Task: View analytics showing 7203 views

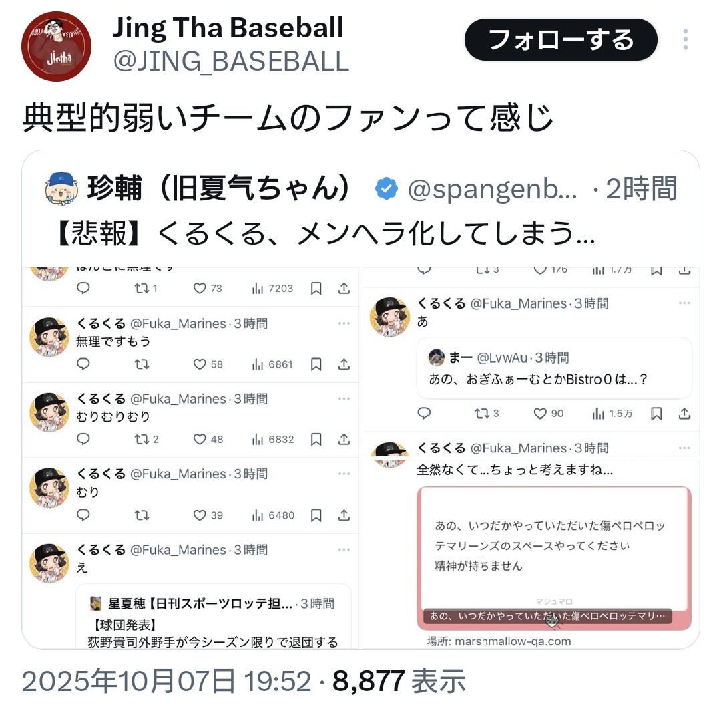Action: pos(272,289)
